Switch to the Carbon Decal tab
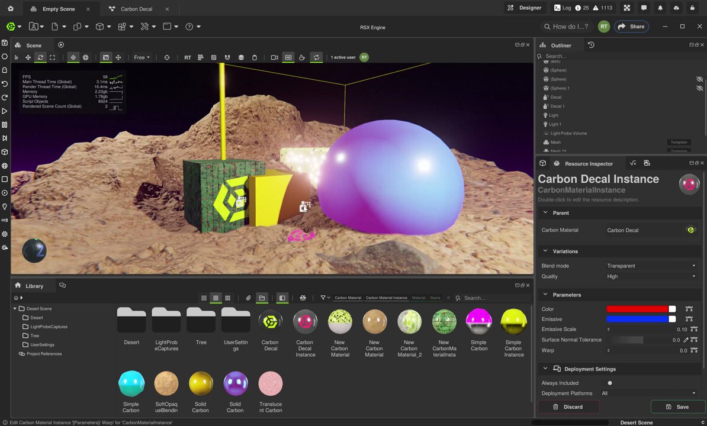Viewport: 707px width, 426px height. (136, 8)
